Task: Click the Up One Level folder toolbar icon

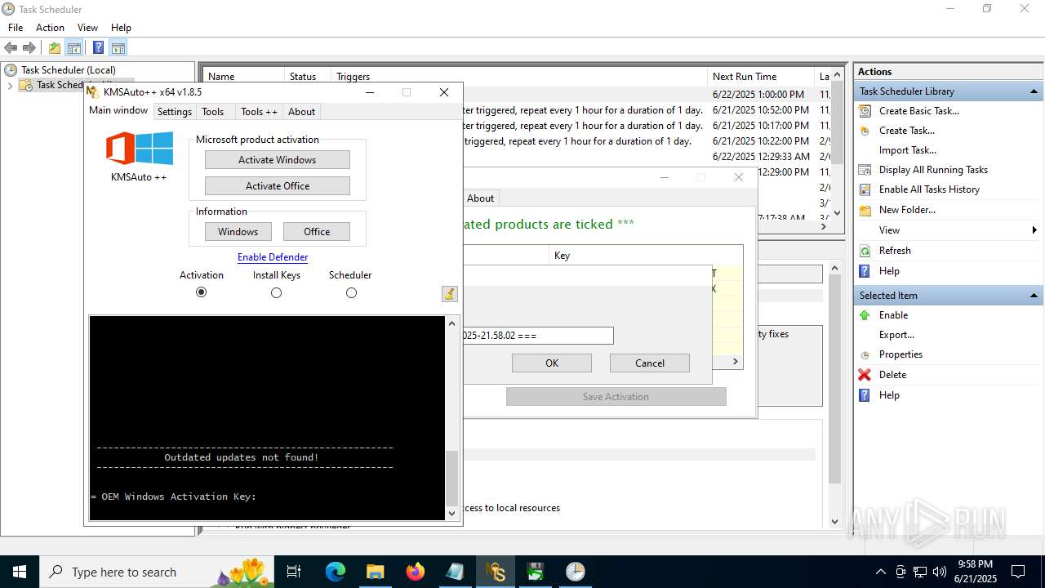Action: tap(55, 48)
